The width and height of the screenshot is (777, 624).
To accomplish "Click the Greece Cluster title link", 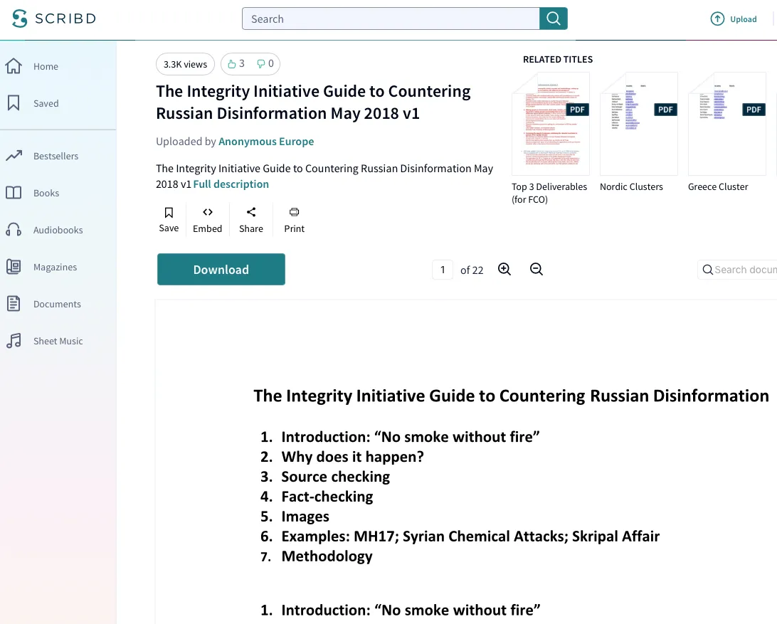I will (718, 187).
